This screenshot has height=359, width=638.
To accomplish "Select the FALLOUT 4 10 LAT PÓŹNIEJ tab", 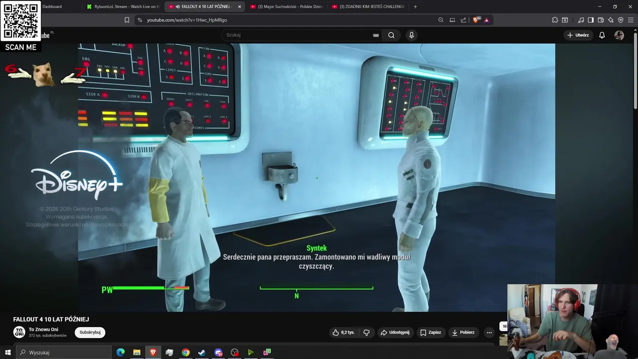I will point(204,6).
